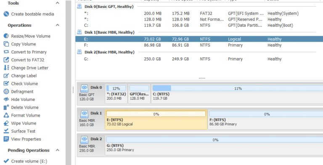The height and width of the screenshot is (165, 323).
Task: Select E: (NTFS) 73.02 GB Logical block
Action: (x=156, y=120)
